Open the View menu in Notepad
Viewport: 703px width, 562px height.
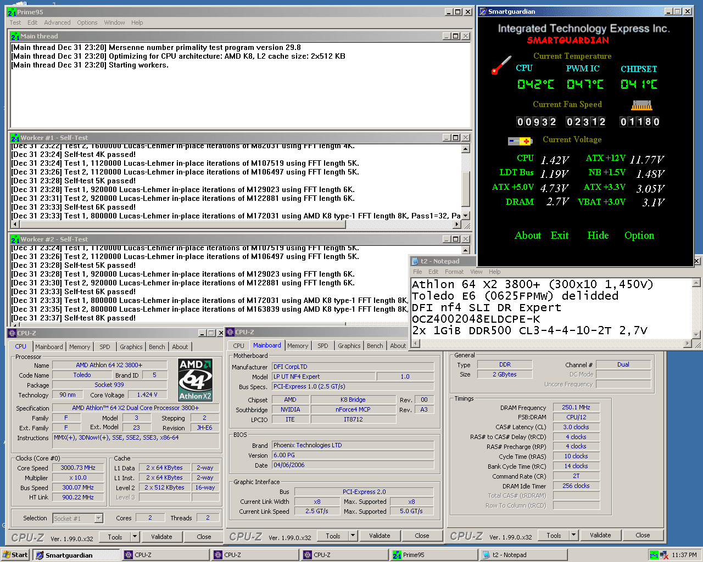[476, 272]
